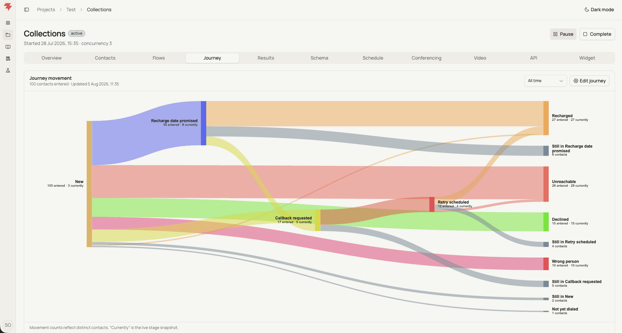Switch to the Conferencing tab
The width and height of the screenshot is (622, 333).
point(426,58)
